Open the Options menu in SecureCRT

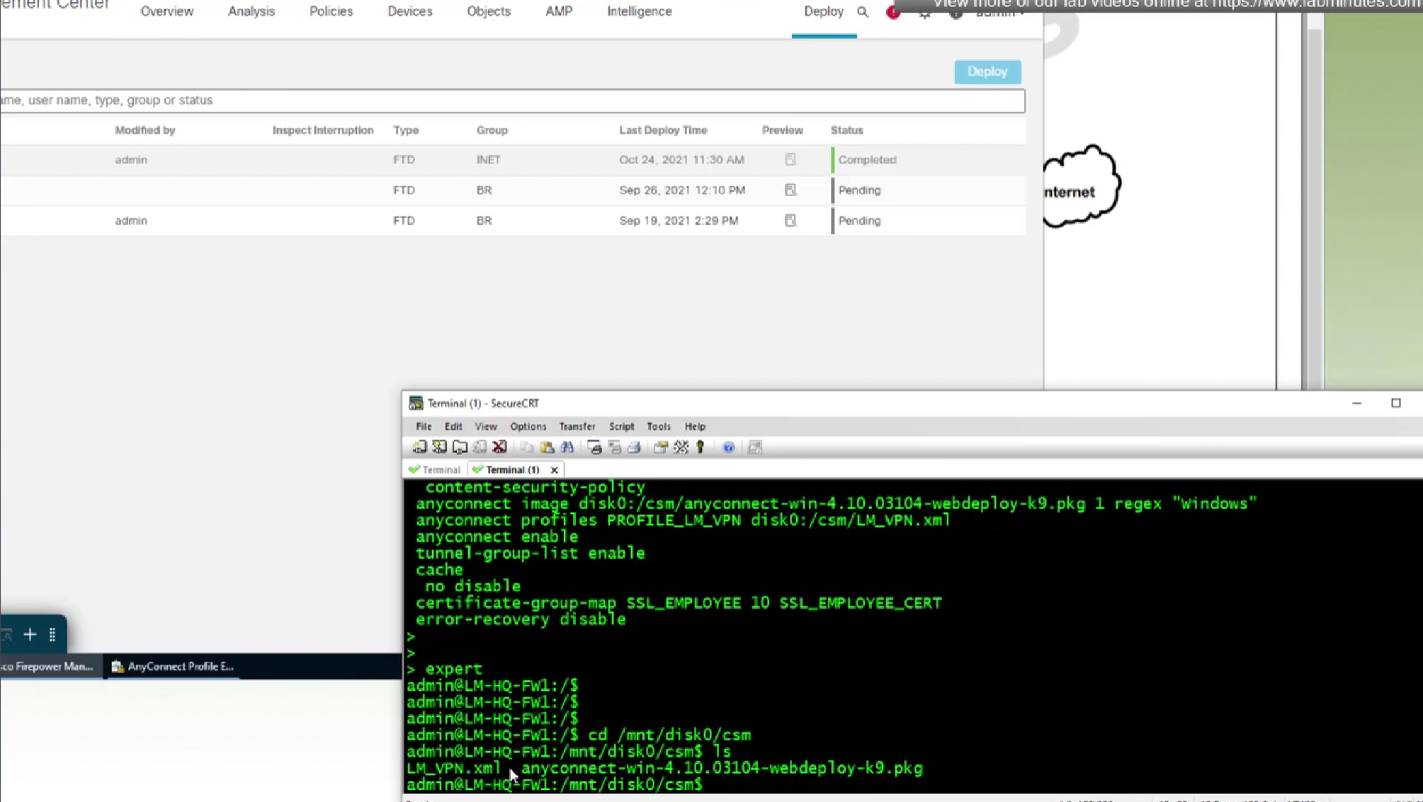pyautogui.click(x=528, y=427)
